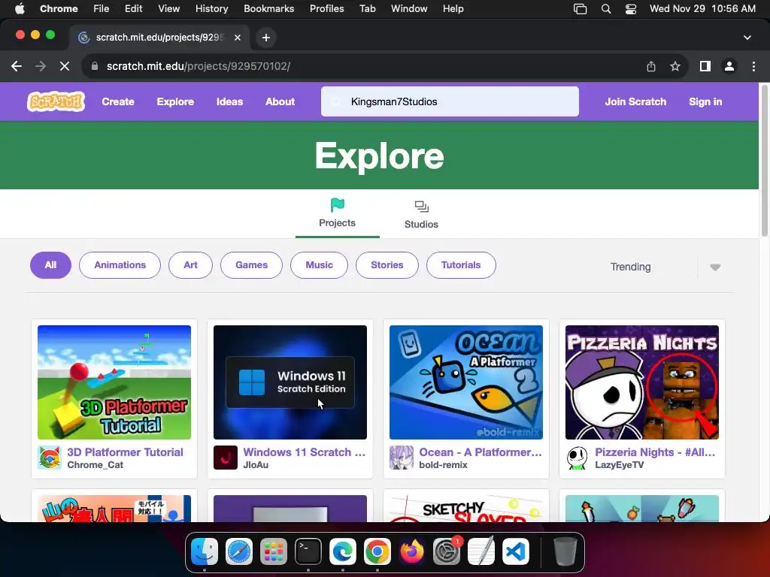
Task: Open System Settings from the dock
Action: (447, 551)
